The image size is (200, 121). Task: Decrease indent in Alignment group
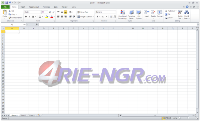point(70,17)
